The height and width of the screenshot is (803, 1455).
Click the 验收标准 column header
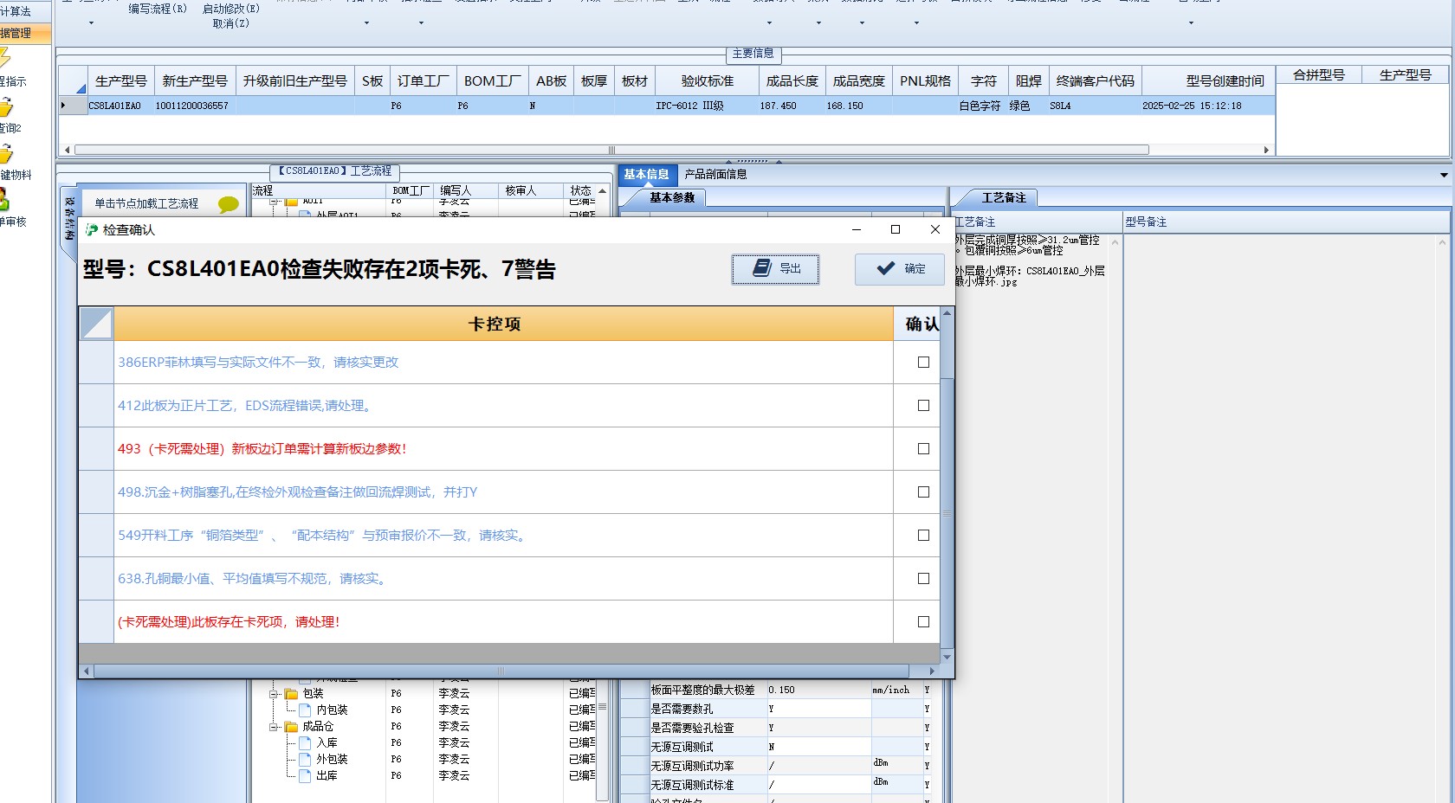pos(708,80)
